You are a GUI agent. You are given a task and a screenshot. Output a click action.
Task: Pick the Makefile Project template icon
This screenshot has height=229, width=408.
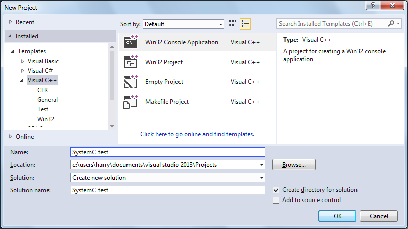tap(131, 102)
